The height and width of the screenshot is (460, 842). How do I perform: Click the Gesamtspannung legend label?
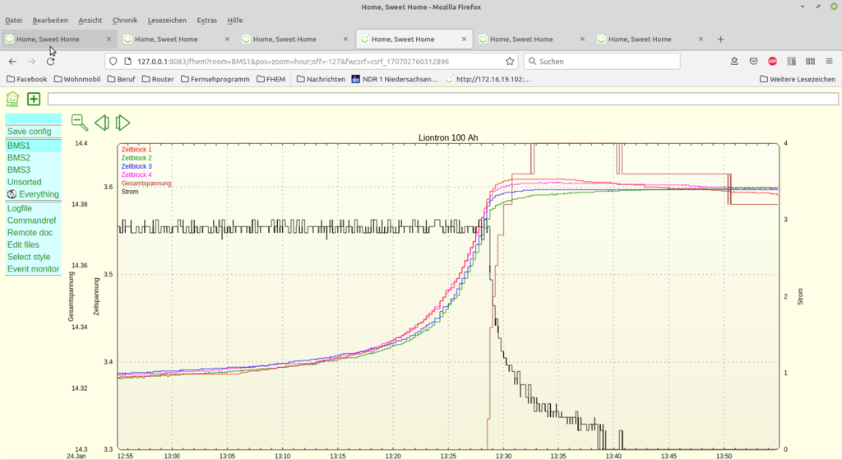click(146, 184)
